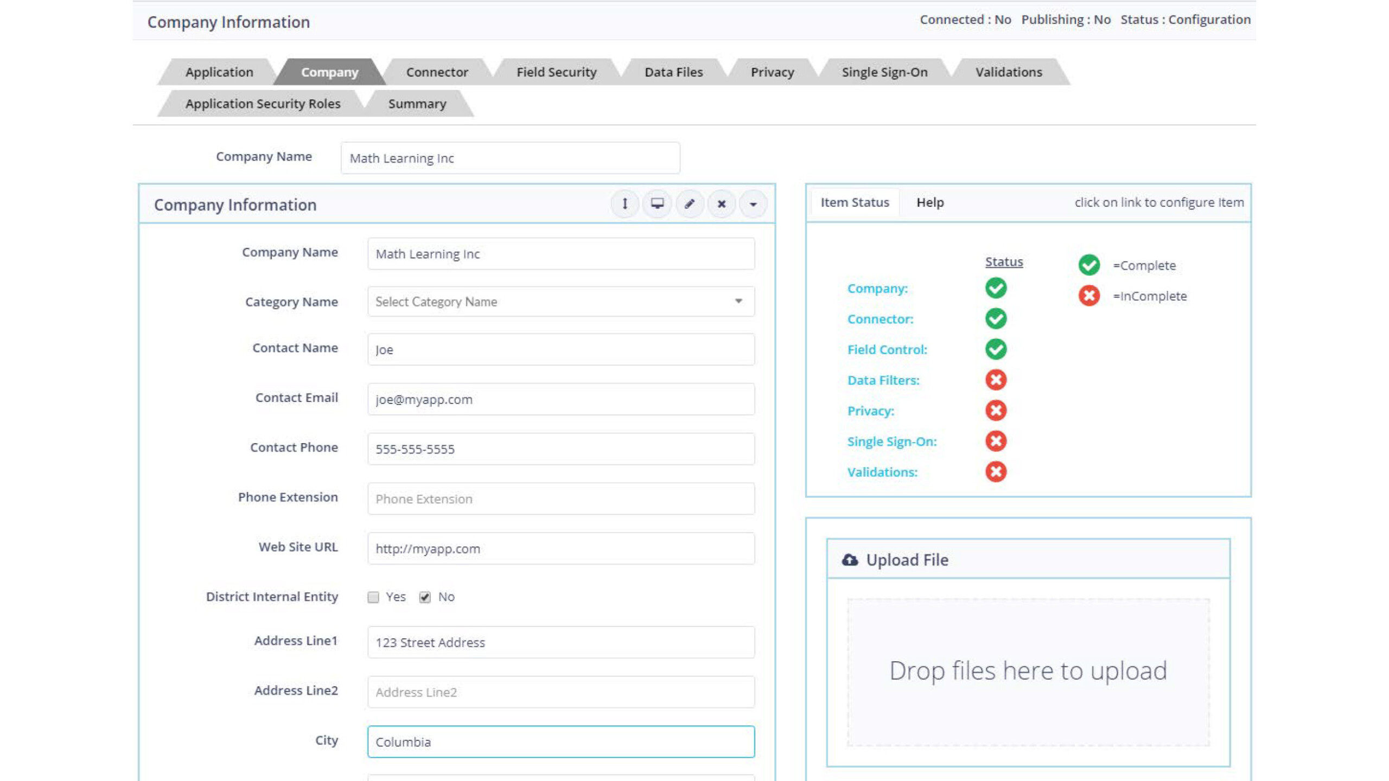The width and height of the screenshot is (1389, 781).
Task: Click the Company Name field inside the panel
Action: click(x=561, y=254)
